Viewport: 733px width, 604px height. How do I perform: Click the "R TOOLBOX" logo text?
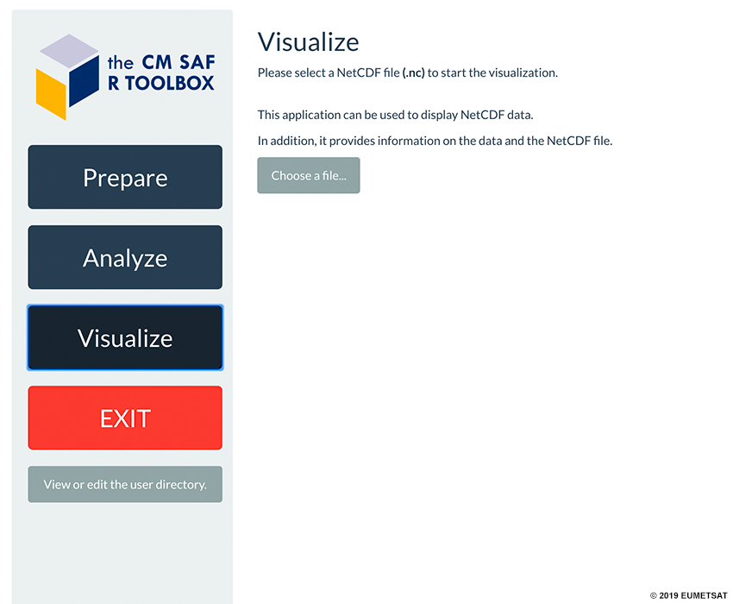coord(160,84)
